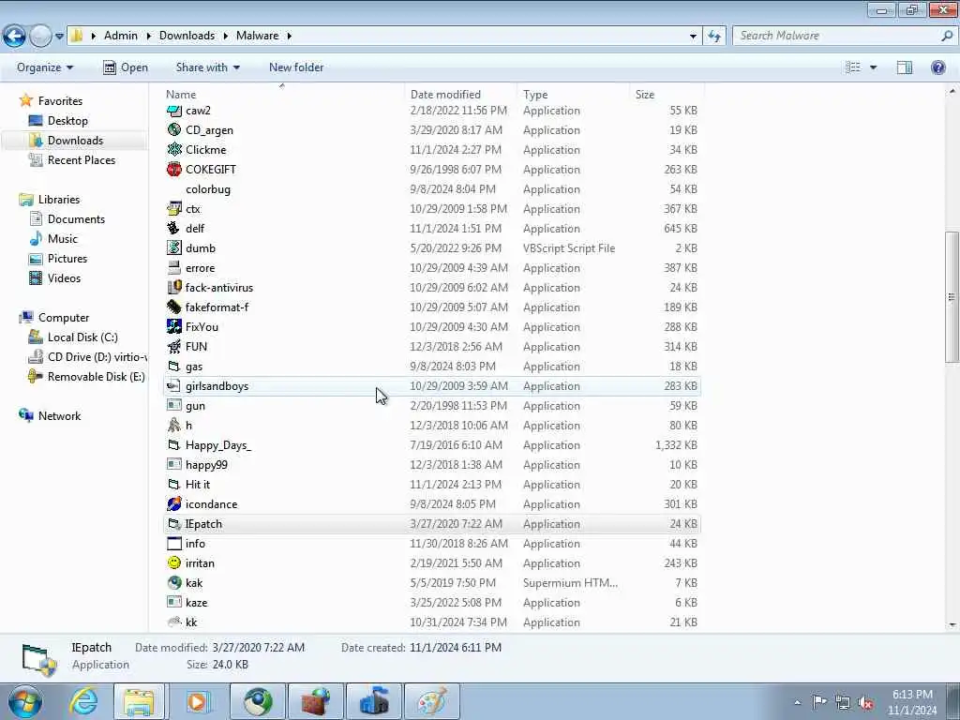
Task: Select Computer in navigation pane
Action: coord(64,318)
